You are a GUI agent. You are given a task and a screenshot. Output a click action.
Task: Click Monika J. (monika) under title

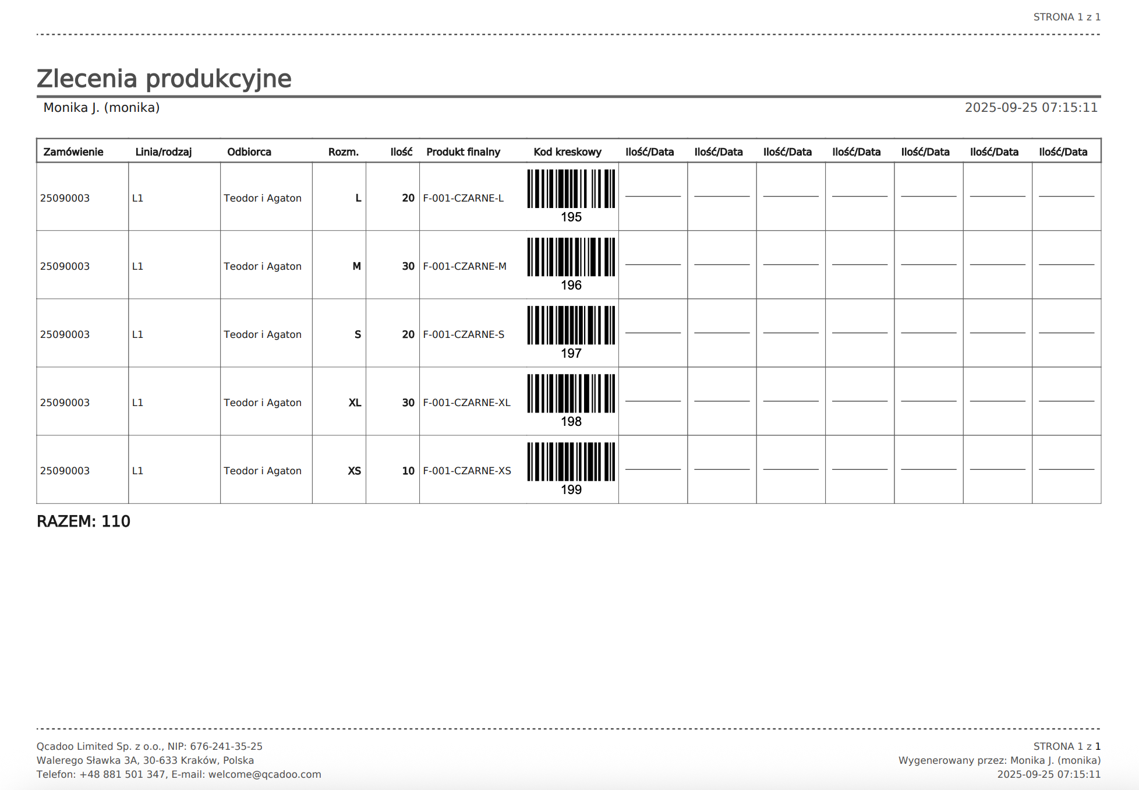pyautogui.click(x=101, y=108)
